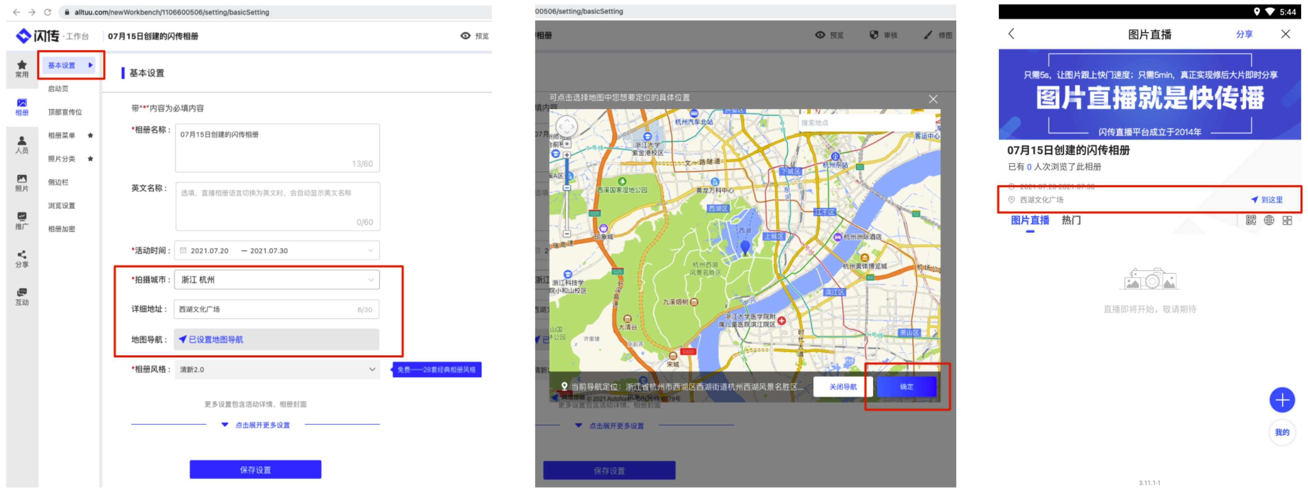
Task: Click the 英文名称 text field
Action: coord(278,206)
